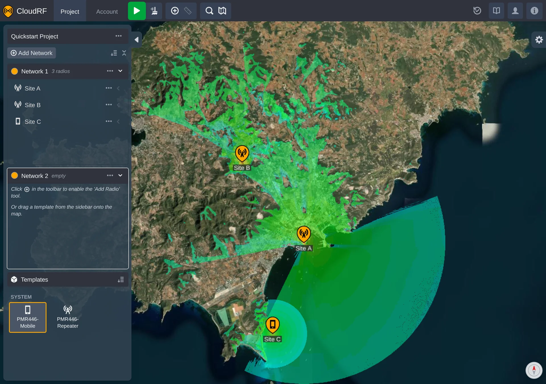Switch to the Account tab
Image resolution: width=546 pixels, height=384 pixels.
click(x=107, y=11)
